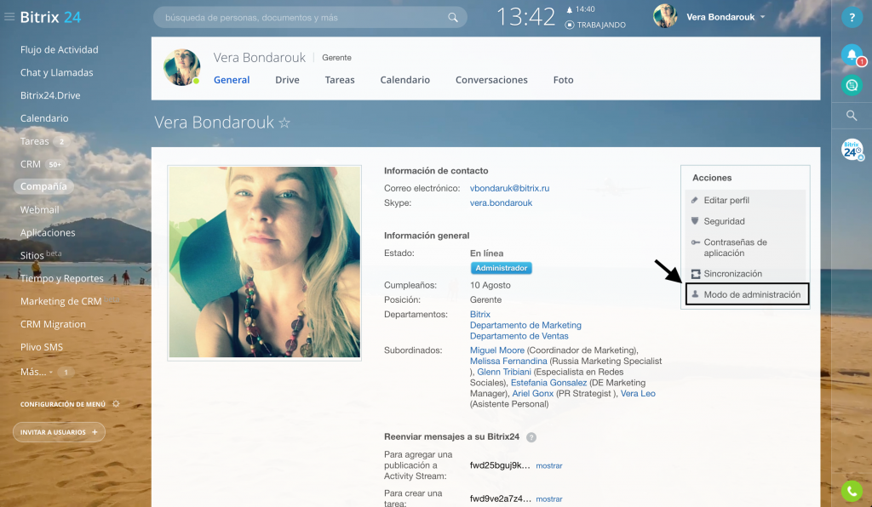Open user dropdown arrow near Vera Bondarouk
Screen dimensions: 872x507
pyautogui.click(x=762, y=17)
